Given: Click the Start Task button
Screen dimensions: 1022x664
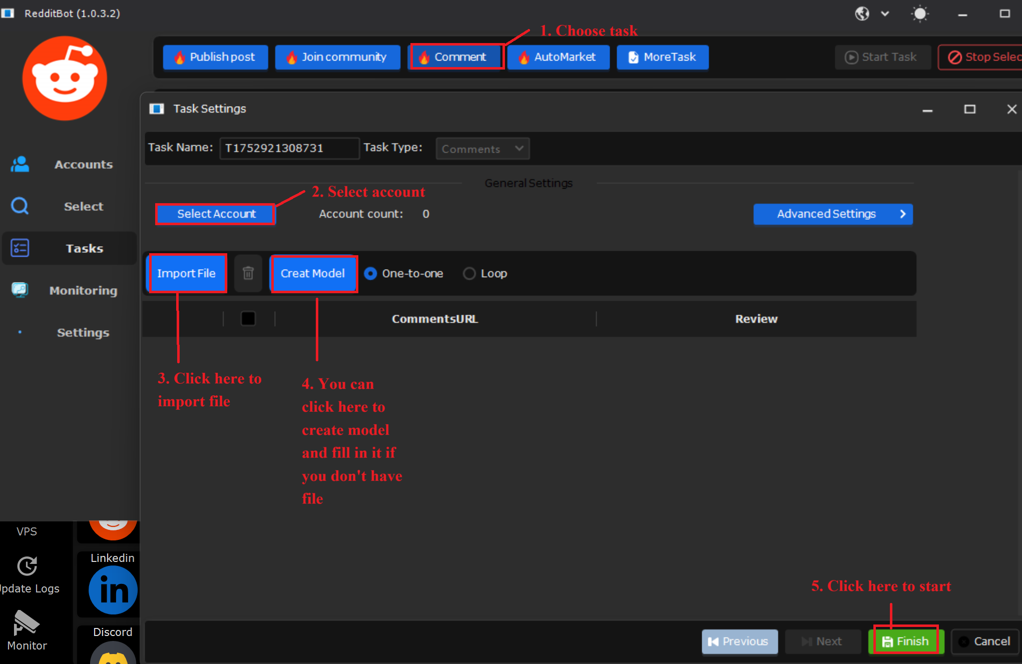Looking at the screenshot, I should (x=882, y=57).
